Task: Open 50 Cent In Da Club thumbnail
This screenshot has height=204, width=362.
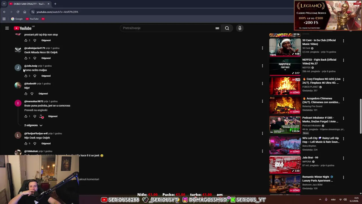Action: [x=285, y=47]
